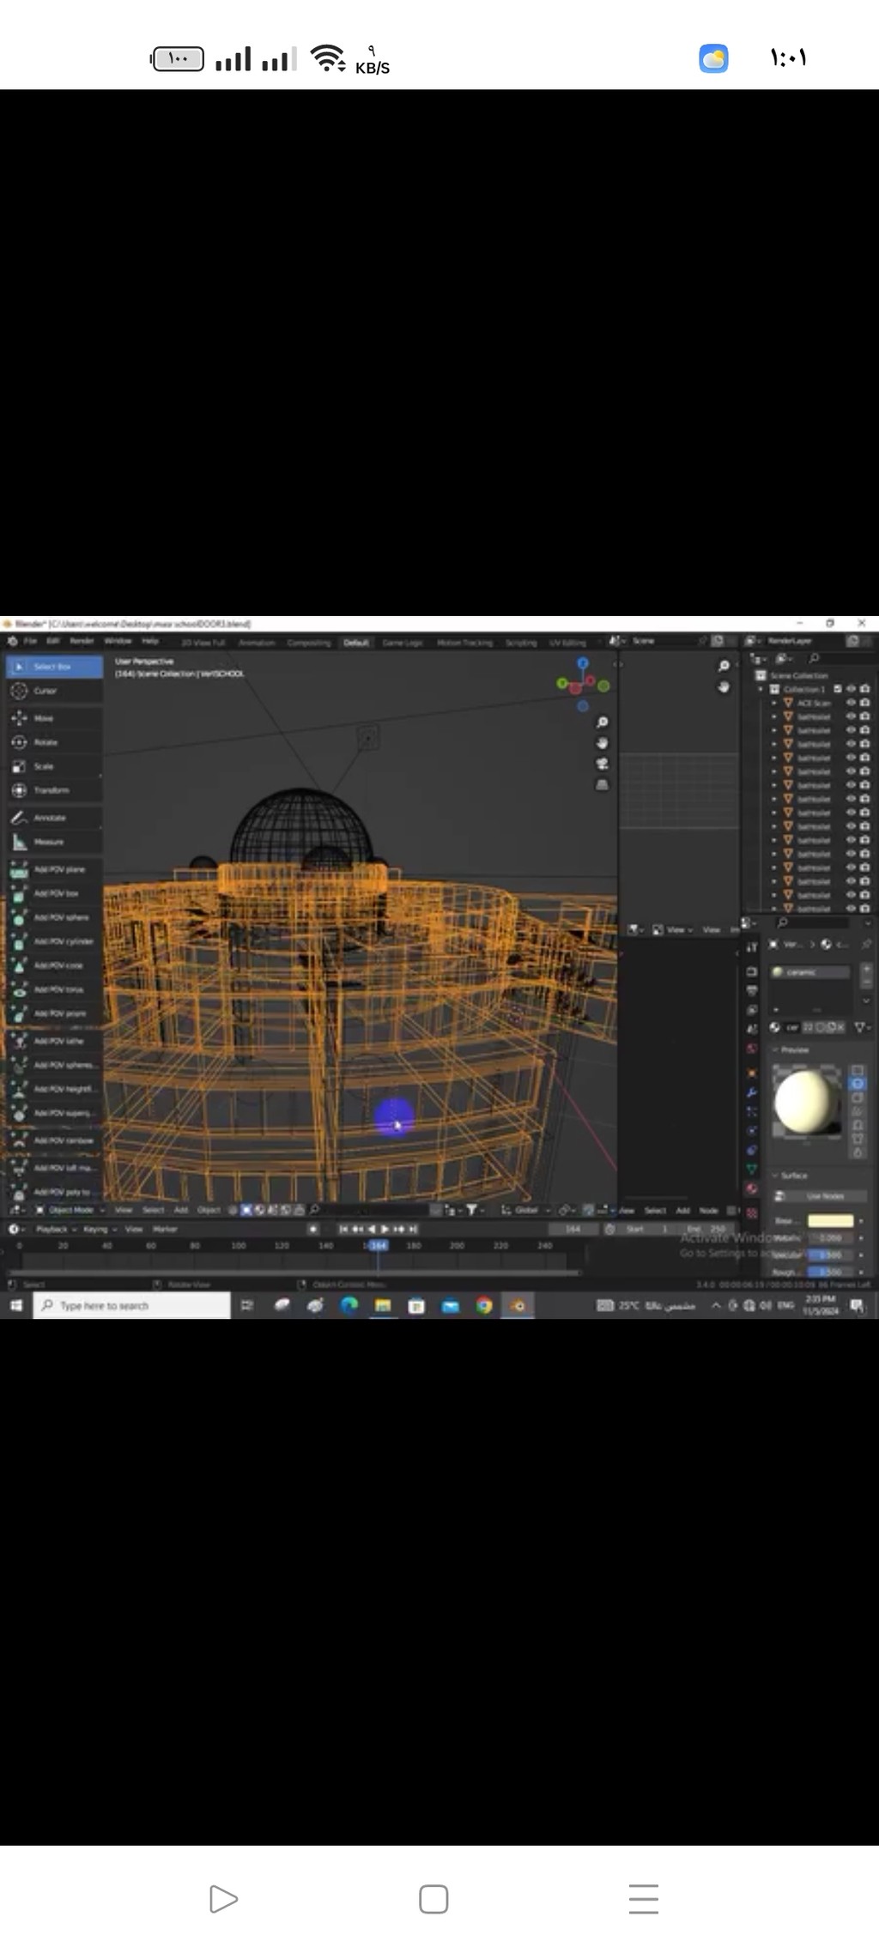The image size is (879, 1953).
Task: Open Modifier wrench properties tab
Action: click(752, 1092)
